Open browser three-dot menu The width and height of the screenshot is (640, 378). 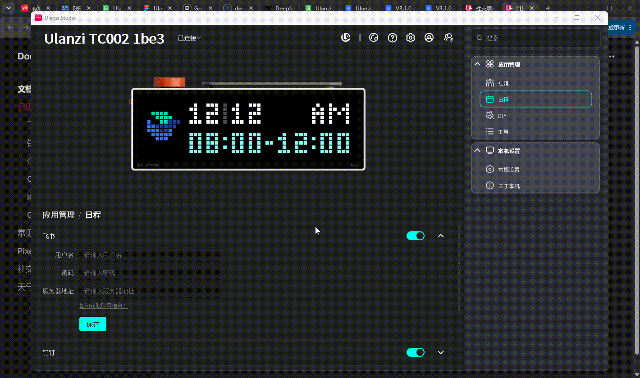(630, 27)
